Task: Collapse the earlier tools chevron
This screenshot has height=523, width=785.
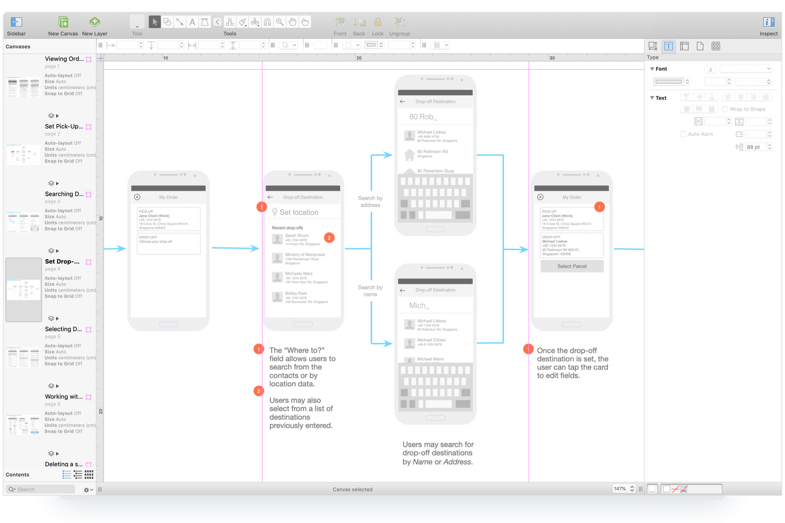Action: [x=217, y=22]
